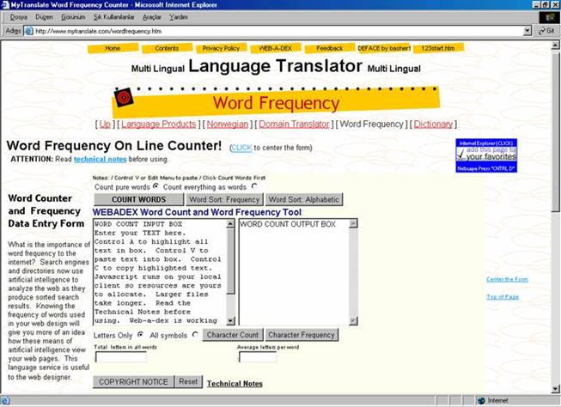The height and width of the screenshot is (407, 561).
Task: Click the Average letters per word field
Action: [258, 357]
